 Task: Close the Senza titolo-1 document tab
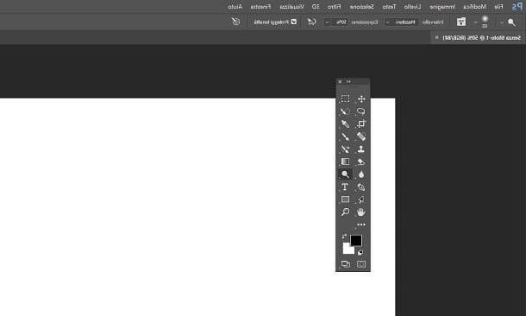[x=436, y=38]
